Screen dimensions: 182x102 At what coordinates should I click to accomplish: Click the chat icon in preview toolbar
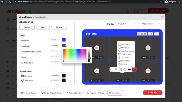pyautogui.click(x=120, y=69)
